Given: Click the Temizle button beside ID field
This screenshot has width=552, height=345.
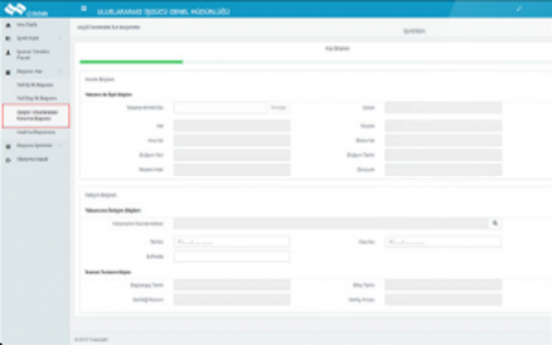Looking at the screenshot, I should coord(278,107).
